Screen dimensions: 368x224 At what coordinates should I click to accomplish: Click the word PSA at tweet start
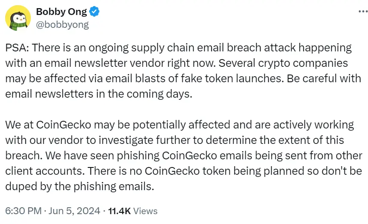pyautogui.click(x=15, y=48)
